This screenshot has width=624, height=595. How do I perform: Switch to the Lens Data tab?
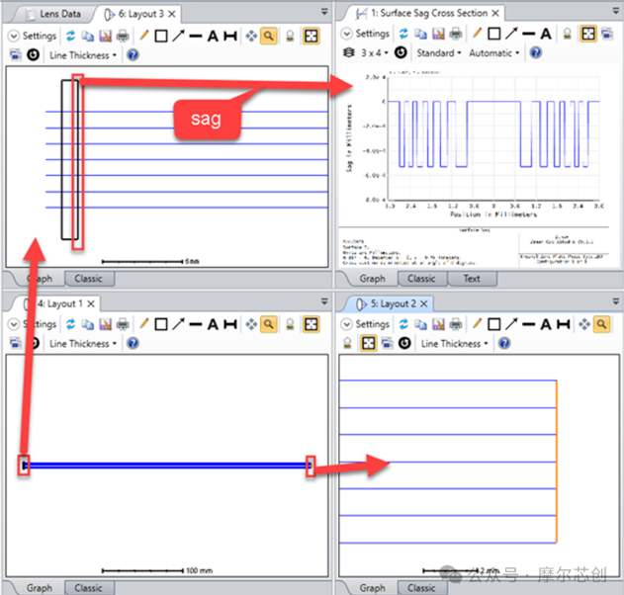(53, 14)
